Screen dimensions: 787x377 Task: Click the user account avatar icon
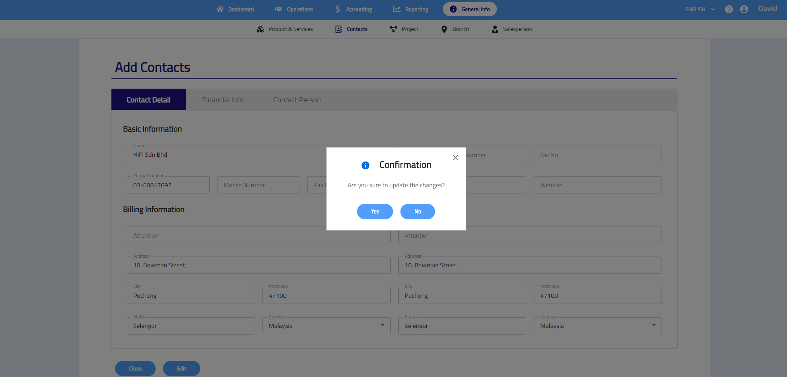(744, 9)
